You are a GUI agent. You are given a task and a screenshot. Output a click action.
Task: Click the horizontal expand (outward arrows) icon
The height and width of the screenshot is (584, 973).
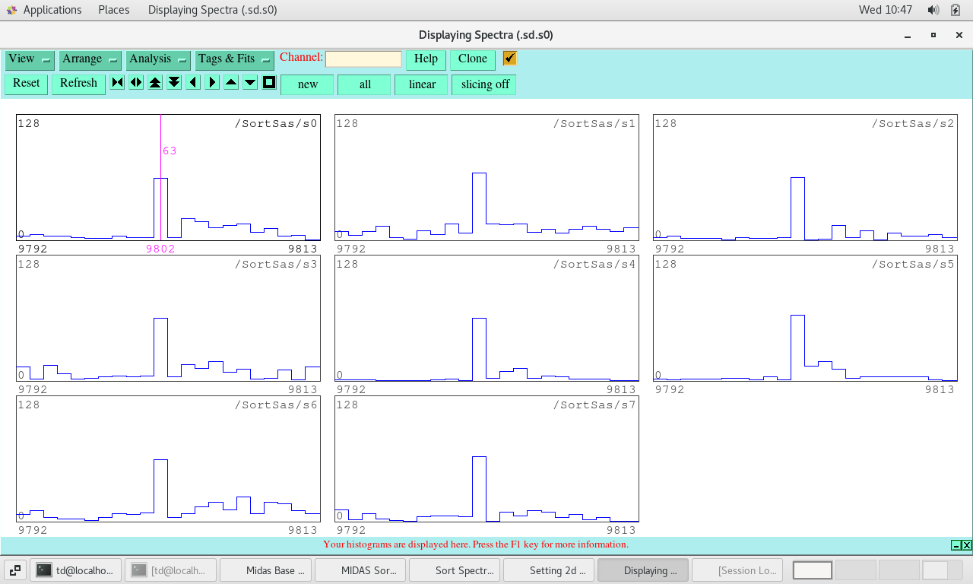(x=136, y=83)
